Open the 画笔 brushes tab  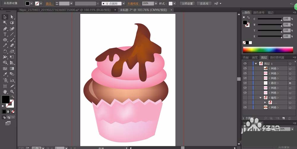pyautogui.click(x=255, y=58)
